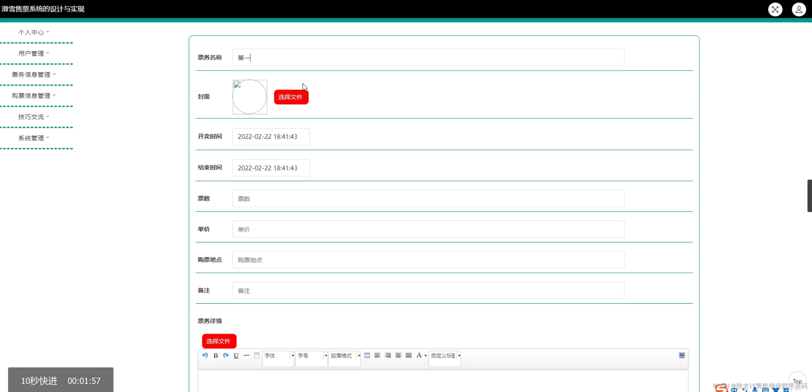The height and width of the screenshot is (392, 812).
Task: Toggle underline formatting in the editor
Action: pos(236,355)
